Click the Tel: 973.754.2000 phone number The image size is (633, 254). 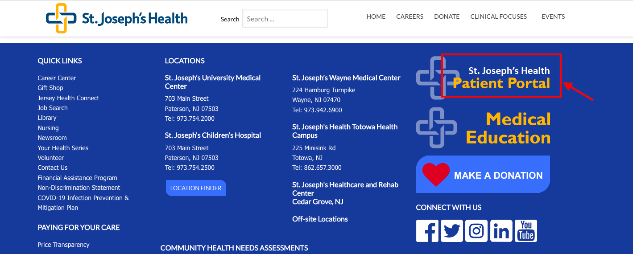pyautogui.click(x=190, y=119)
